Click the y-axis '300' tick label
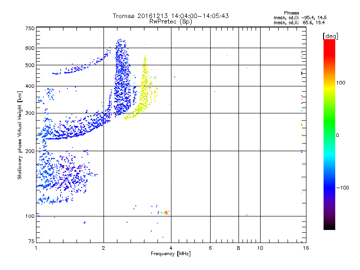The height and width of the screenshot is (270, 360). coord(30,113)
